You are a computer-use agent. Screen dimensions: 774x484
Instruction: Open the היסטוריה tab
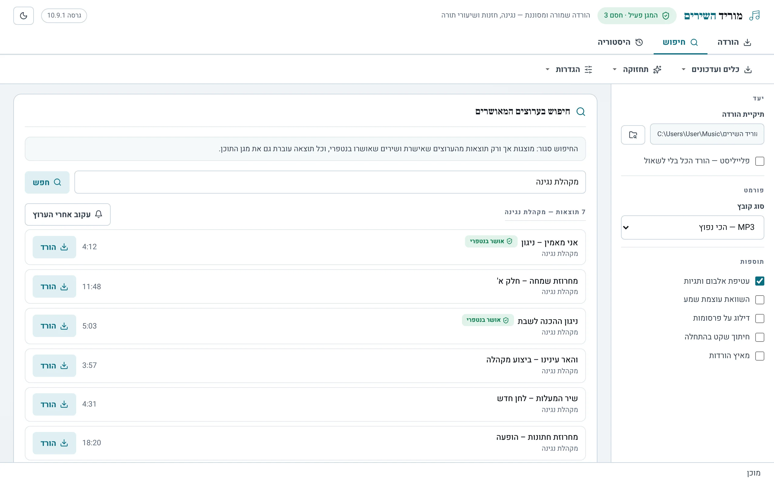(x=620, y=42)
